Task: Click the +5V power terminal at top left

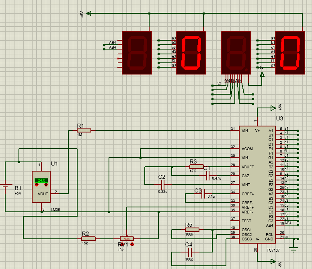Action: [x=89, y=13]
